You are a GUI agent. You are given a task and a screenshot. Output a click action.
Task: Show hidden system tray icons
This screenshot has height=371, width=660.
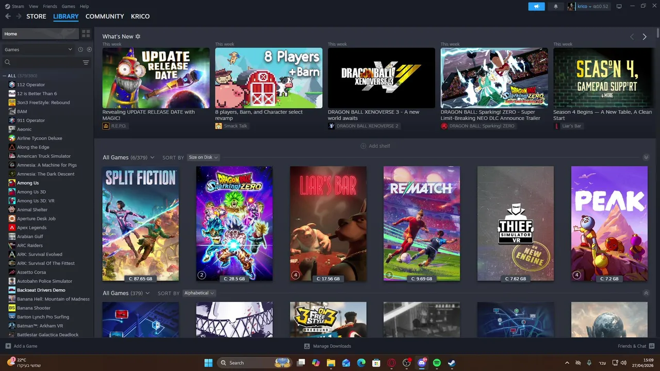(x=567, y=363)
